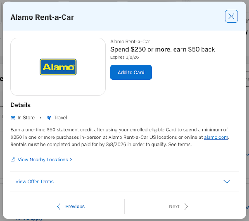Open the alamo.com hyperlink

pos(216,137)
